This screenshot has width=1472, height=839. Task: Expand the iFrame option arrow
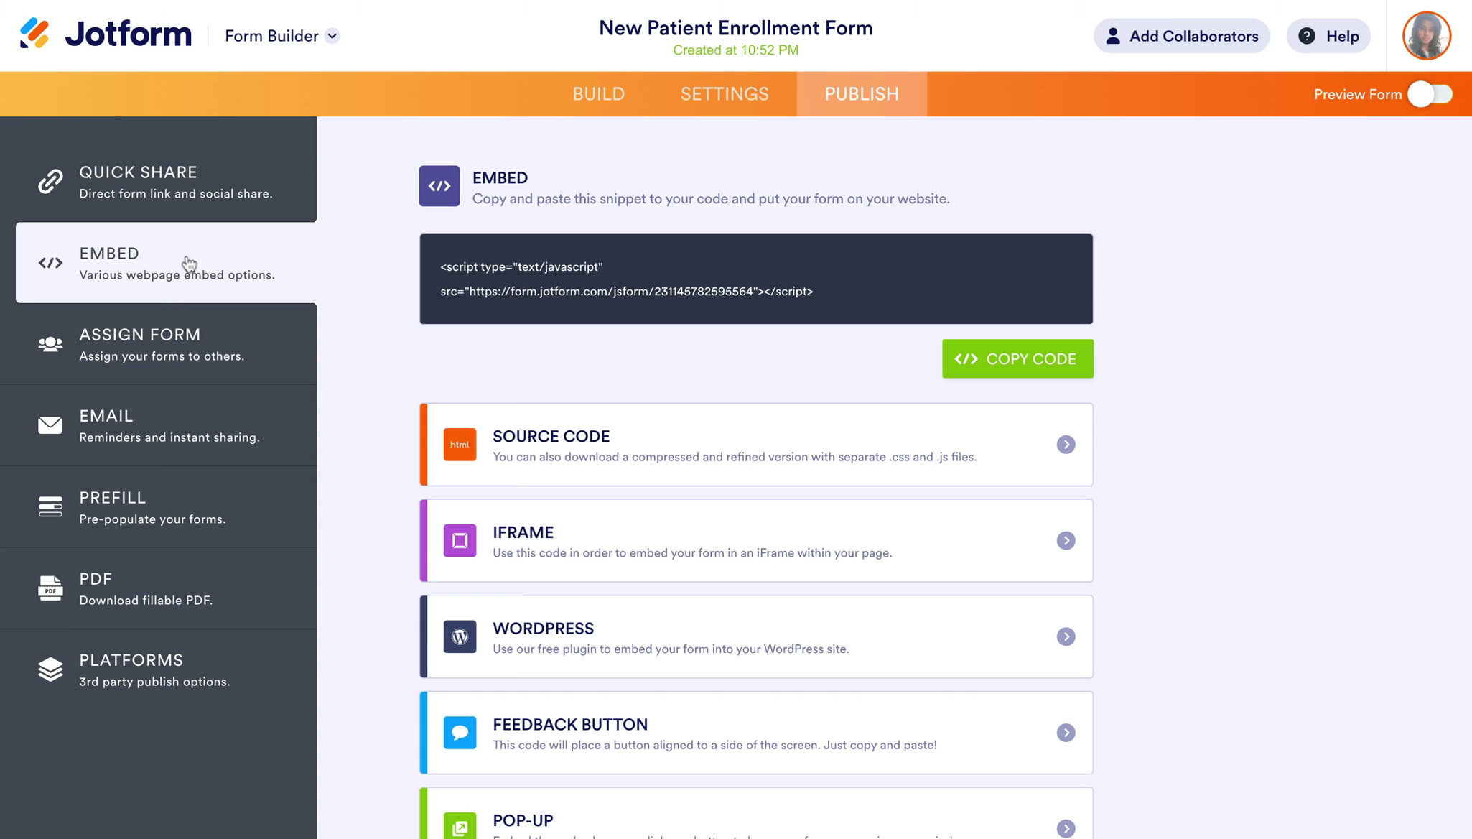(1066, 540)
